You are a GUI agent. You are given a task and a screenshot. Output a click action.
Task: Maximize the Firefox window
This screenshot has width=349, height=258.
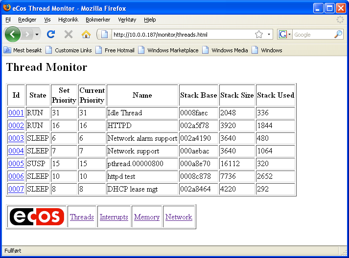click(x=329, y=8)
